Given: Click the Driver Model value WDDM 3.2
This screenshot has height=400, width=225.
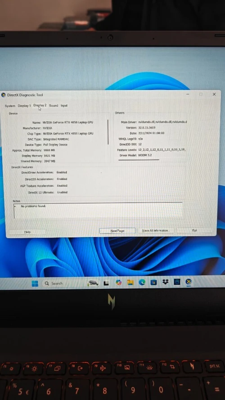Looking at the screenshot, I should pos(145,155).
